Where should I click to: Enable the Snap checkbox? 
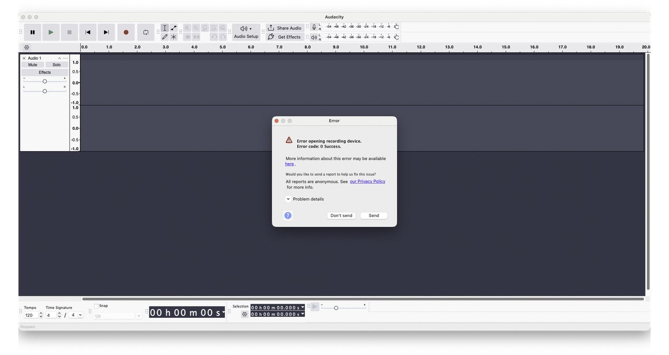[x=96, y=306]
